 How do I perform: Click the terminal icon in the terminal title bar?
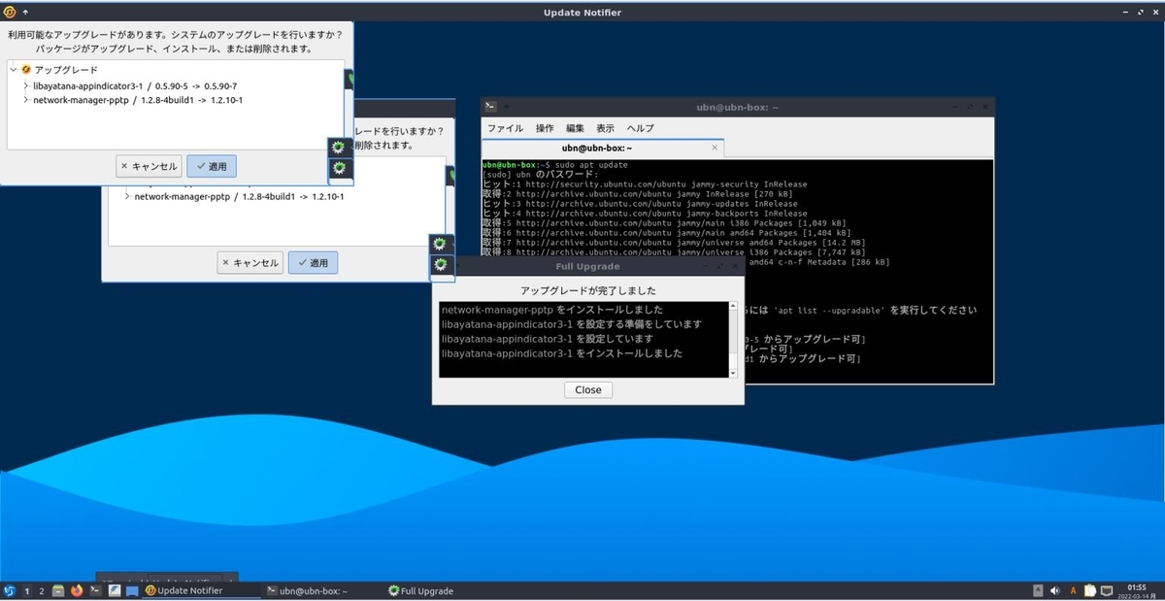pos(490,107)
